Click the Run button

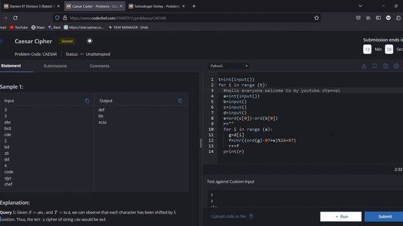coord(341,217)
